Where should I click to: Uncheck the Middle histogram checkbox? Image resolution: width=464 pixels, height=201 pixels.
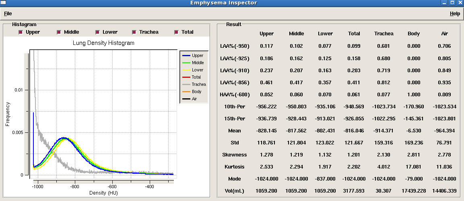[59, 32]
